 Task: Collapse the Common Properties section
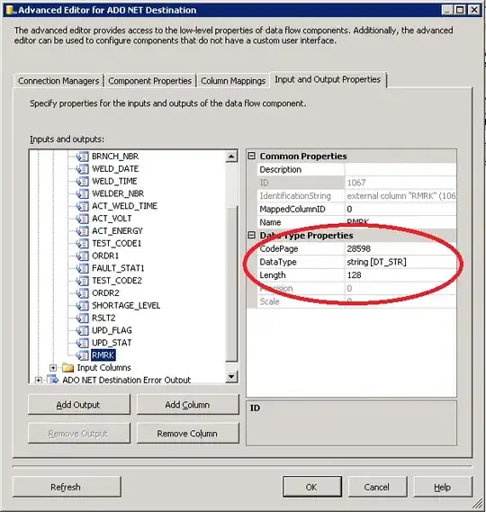pyautogui.click(x=251, y=156)
